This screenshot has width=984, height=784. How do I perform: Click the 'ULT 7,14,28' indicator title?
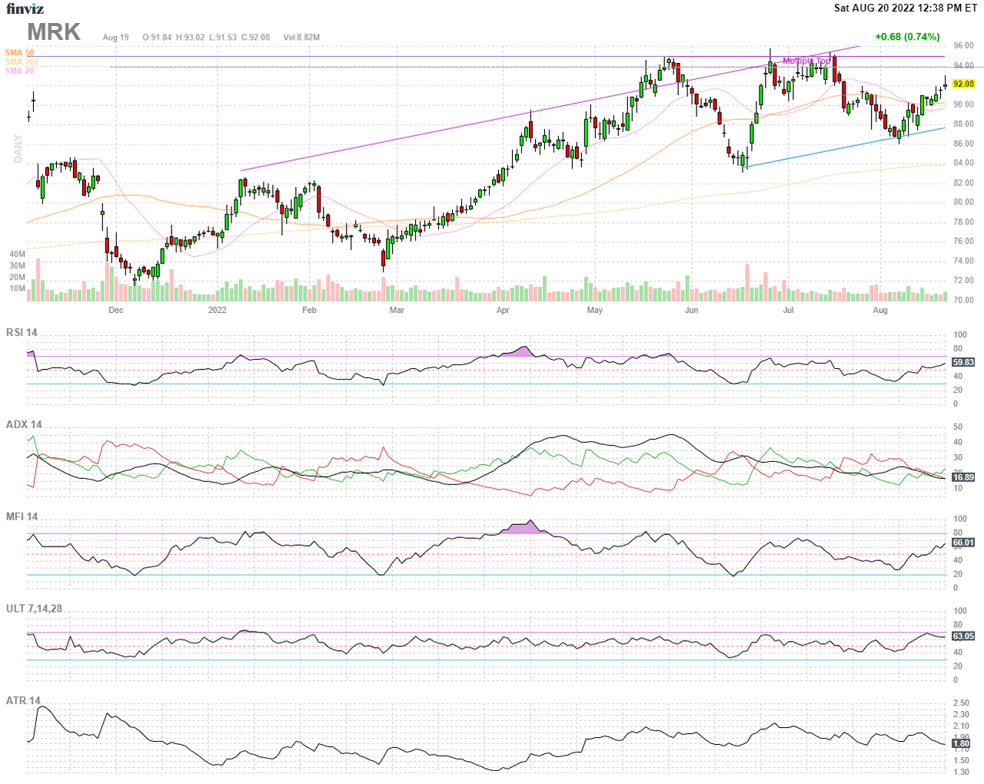[34, 608]
